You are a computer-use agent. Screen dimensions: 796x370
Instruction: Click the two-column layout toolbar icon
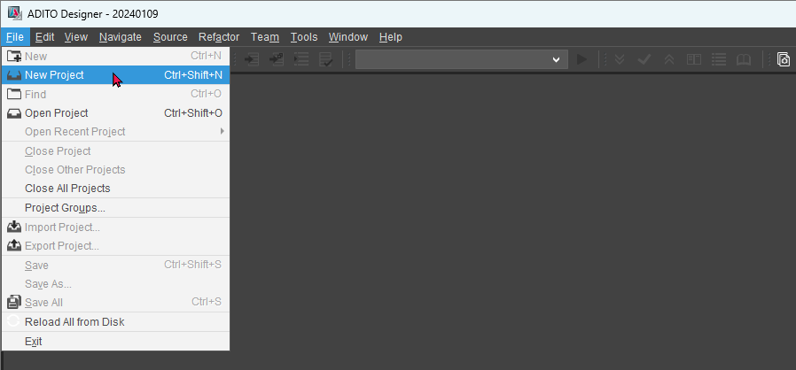[694, 59]
